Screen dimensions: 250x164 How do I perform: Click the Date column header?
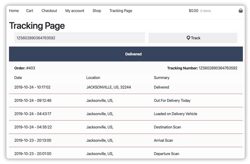click(x=18, y=78)
